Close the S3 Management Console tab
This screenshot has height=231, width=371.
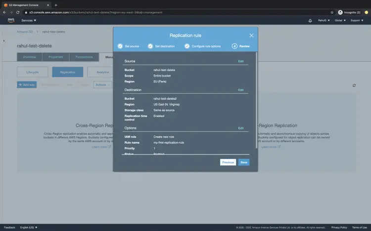[x=48, y=5]
